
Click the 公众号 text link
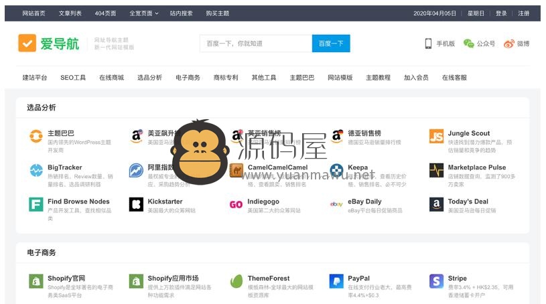486,44
